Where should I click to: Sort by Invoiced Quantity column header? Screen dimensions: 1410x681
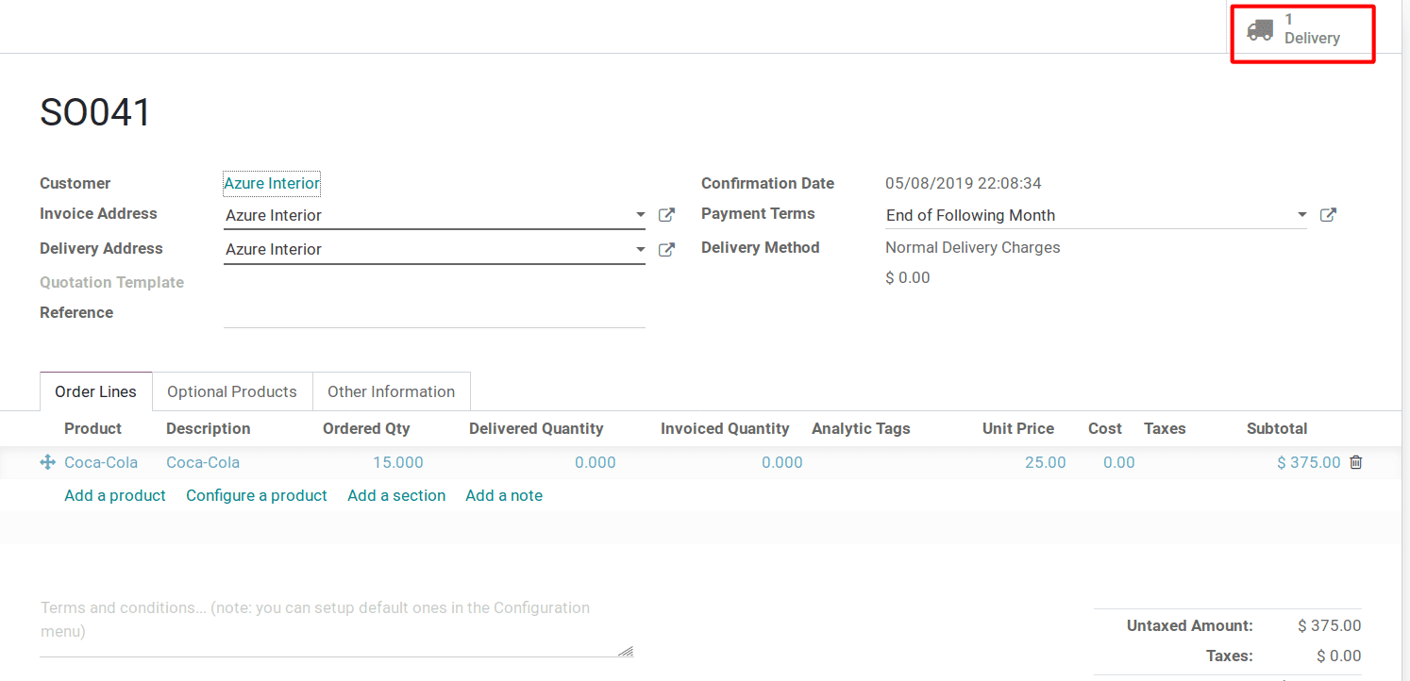[725, 428]
